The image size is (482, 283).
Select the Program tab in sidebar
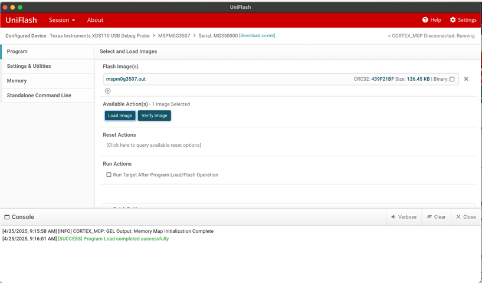(47, 51)
